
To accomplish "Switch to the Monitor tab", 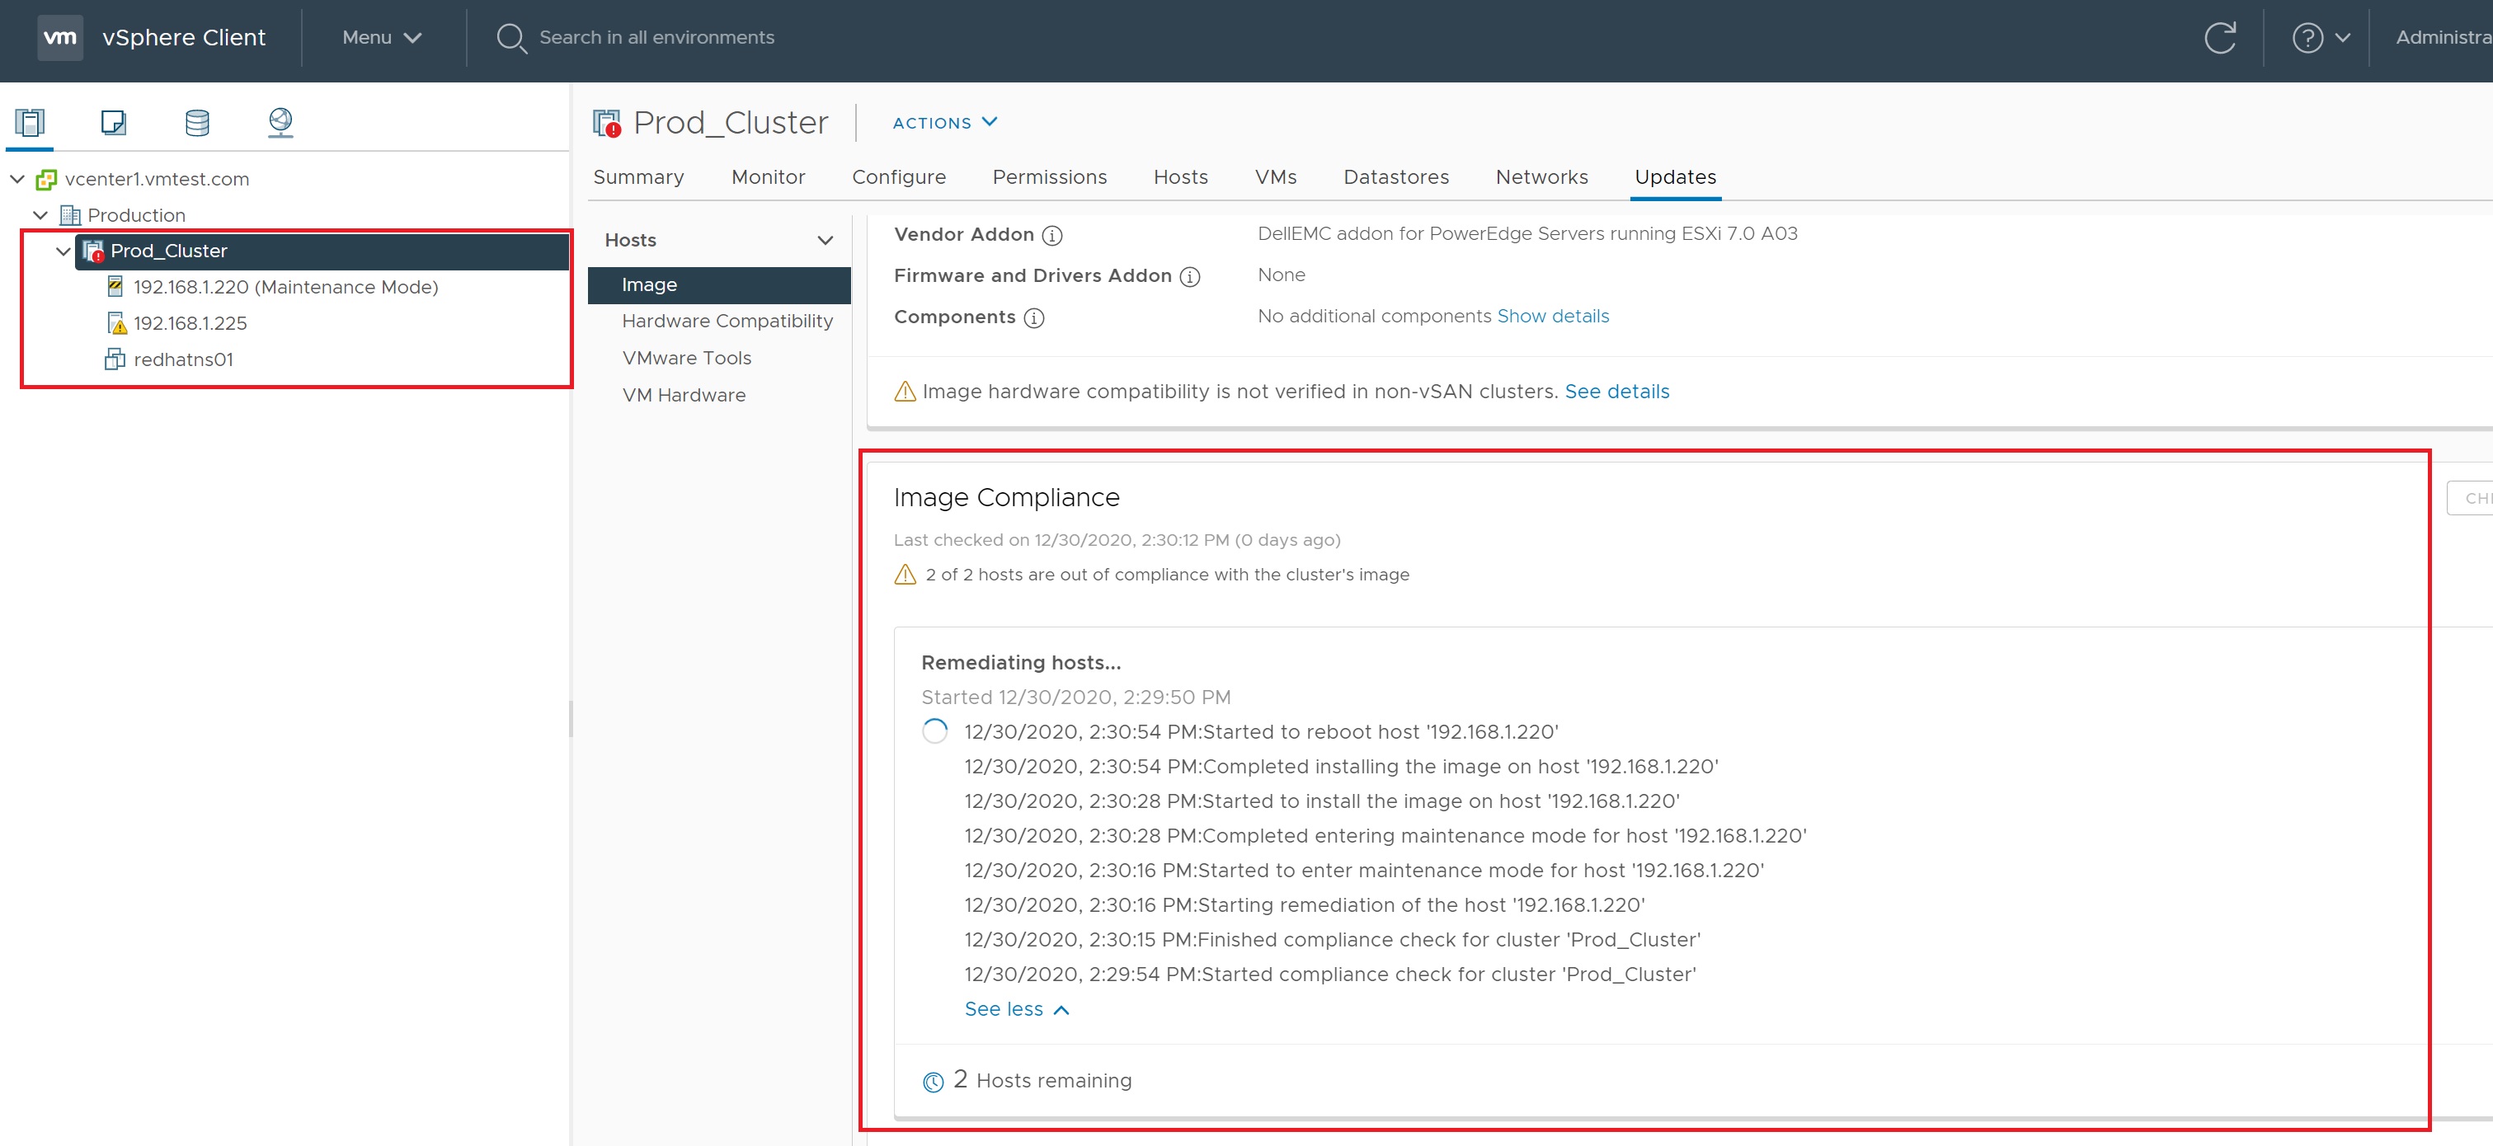I will pos(769,177).
